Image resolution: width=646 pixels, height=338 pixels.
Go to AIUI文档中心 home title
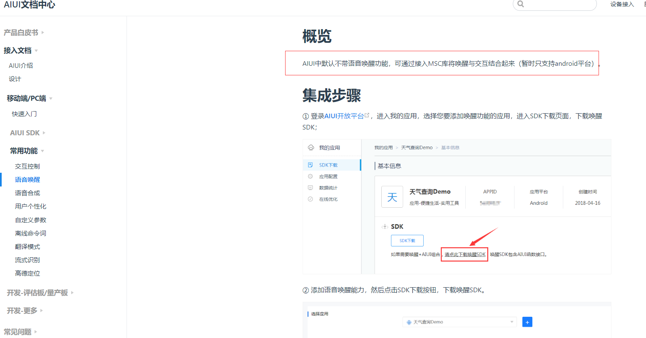[30, 5]
